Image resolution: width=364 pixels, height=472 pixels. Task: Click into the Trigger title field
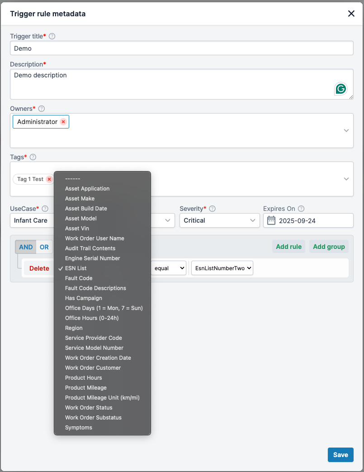(x=182, y=48)
